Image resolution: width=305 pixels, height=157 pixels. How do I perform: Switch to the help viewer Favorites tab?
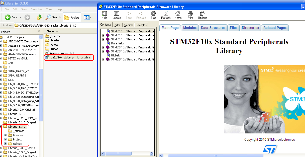141,25
